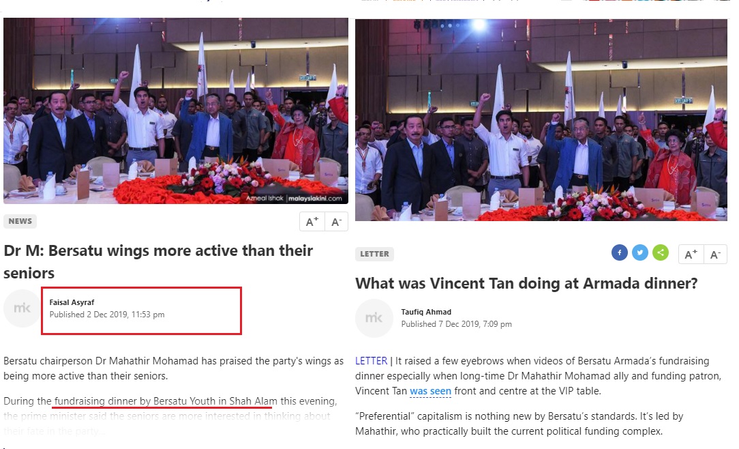Click the green share icon
The height and width of the screenshot is (449, 739).
[x=661, y=252]
